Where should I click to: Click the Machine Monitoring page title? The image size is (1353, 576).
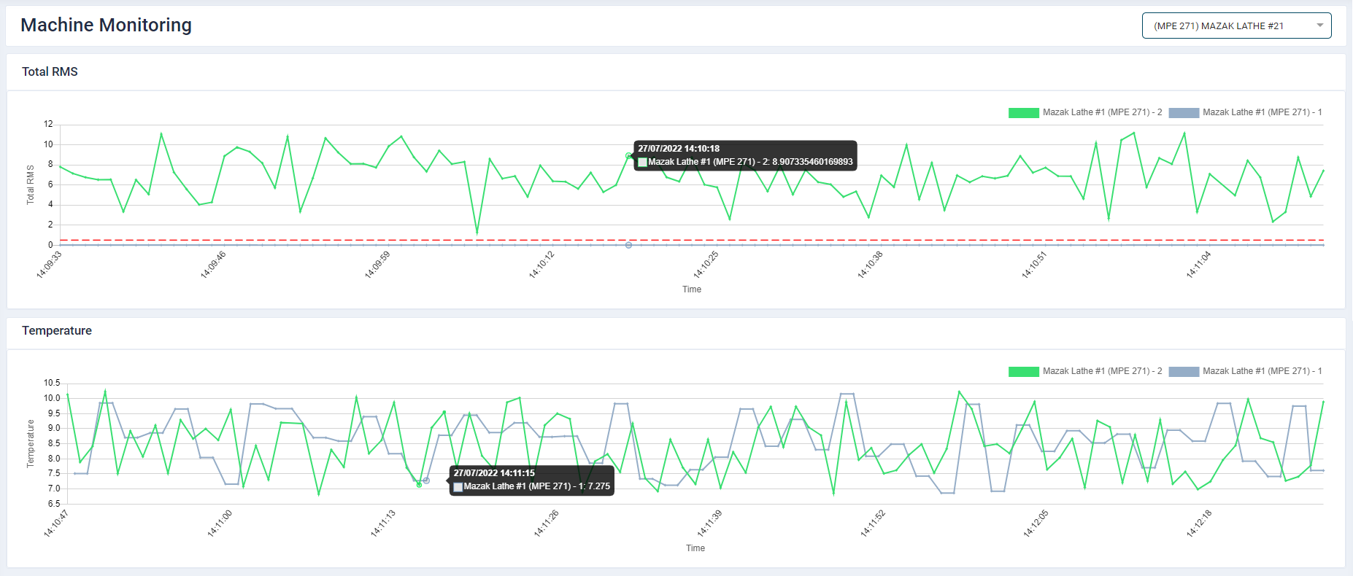106,25
